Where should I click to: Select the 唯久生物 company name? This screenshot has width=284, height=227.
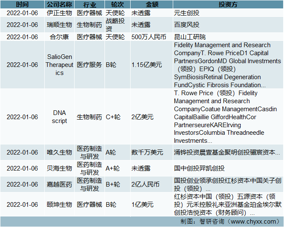coord(59,152)
